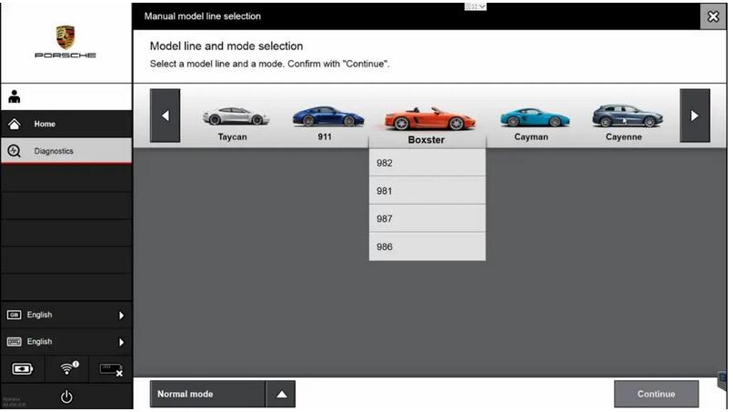The height and width of the screenshot is (412, 733).
Task: Select the Cayenne model line
Action: 627,123
